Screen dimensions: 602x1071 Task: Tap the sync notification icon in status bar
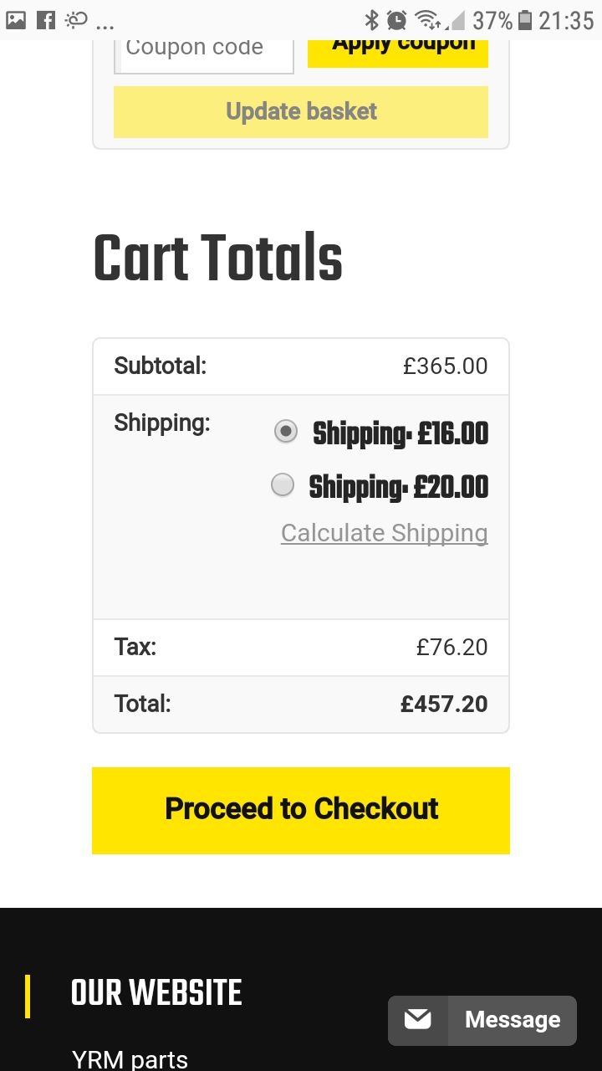point(76,19)
